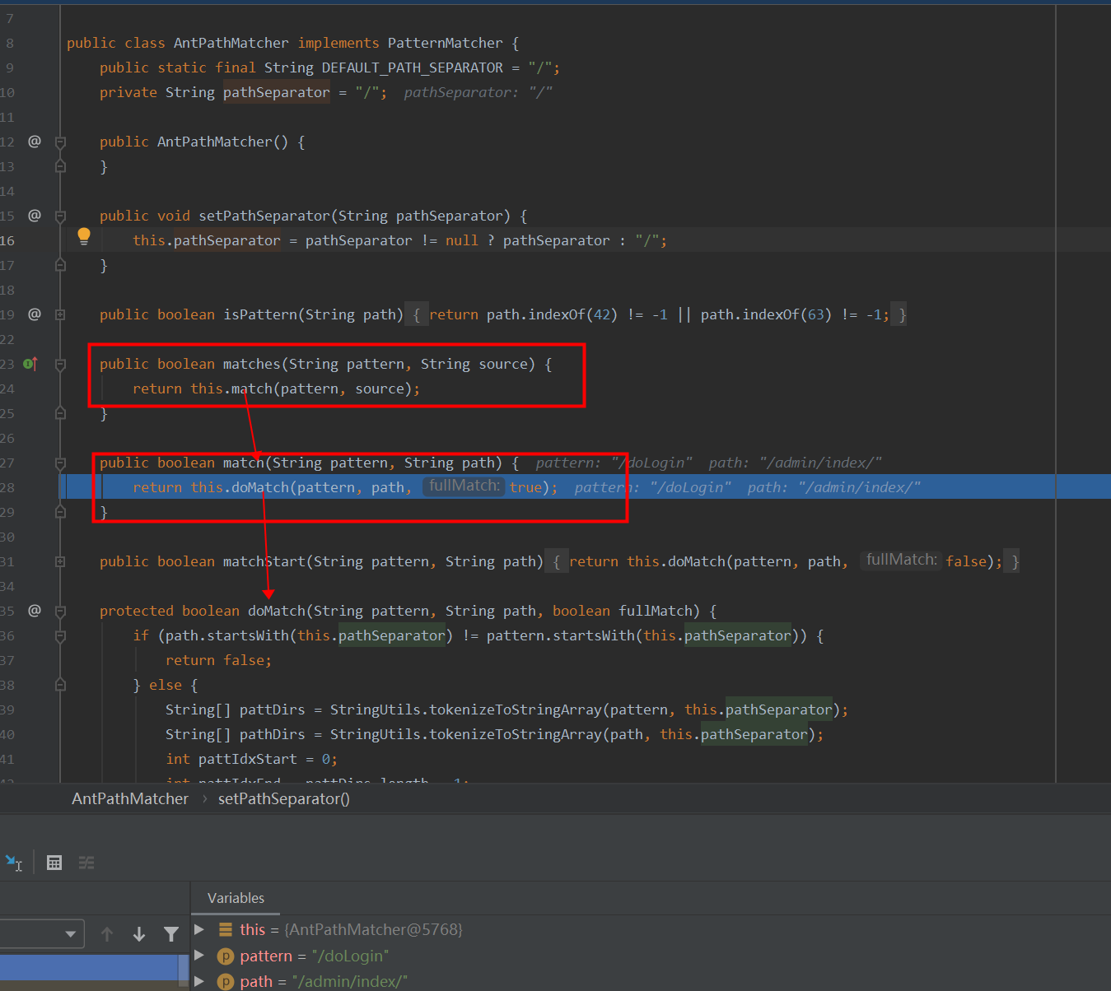Collapse the doMatch method fold marker
Image resolution: width=1111 pixels, height=991 pixels.
pyautogui.click(x=60, y=612)
